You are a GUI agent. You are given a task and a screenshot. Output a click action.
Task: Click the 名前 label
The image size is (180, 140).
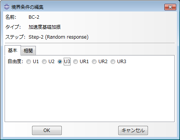[x=11, y=17]
